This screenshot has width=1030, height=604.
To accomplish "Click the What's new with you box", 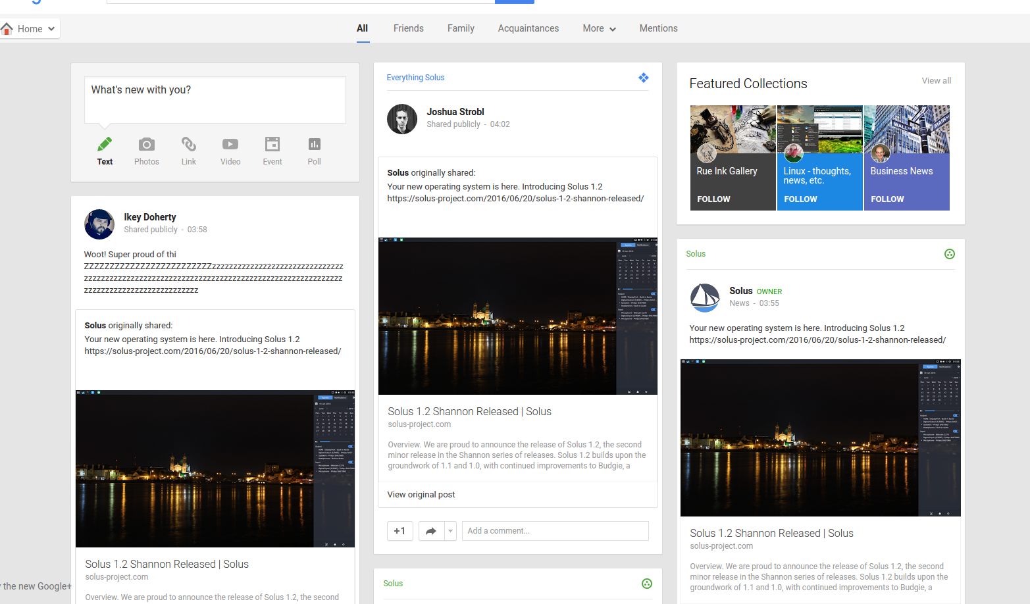I will click(215, 100).
